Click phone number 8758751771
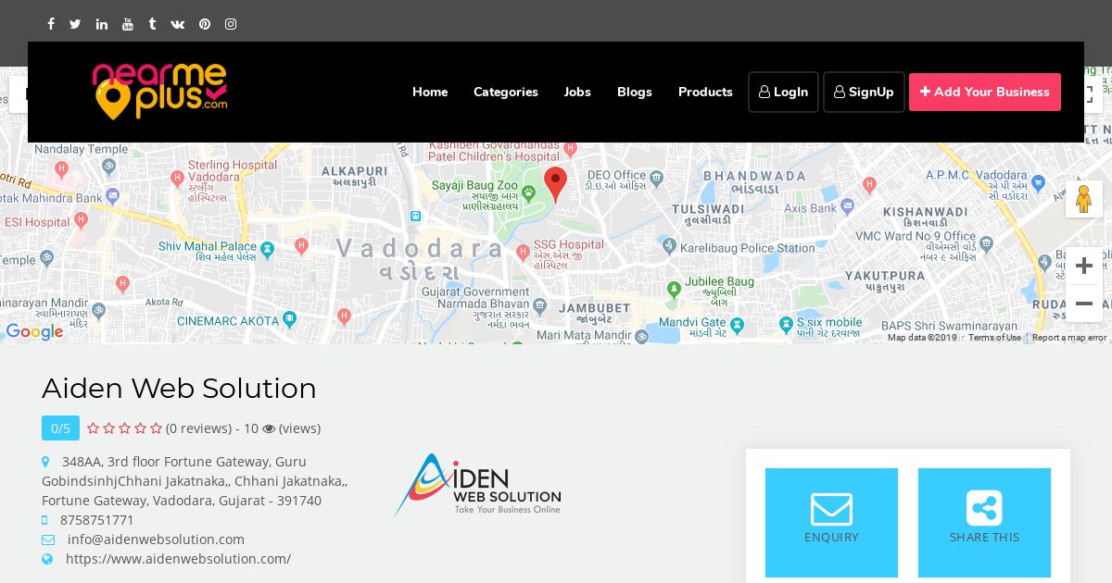 tap(97, 520)
